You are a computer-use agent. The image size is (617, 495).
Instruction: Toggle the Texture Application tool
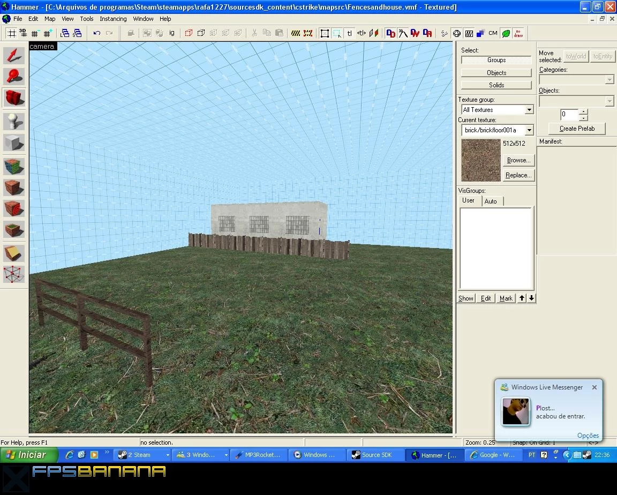[14, 166]
